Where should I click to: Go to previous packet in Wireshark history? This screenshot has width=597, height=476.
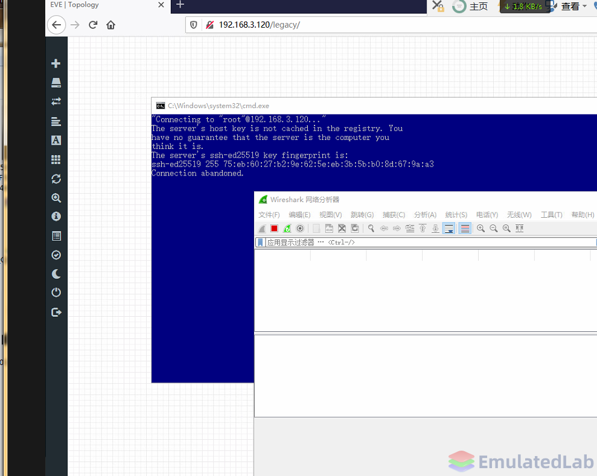pyautogui.click(x=384, y=228)
